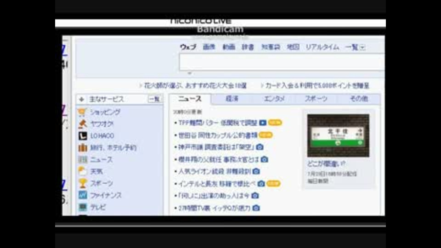Switch to the その他 topics tab

coord(359,99)
